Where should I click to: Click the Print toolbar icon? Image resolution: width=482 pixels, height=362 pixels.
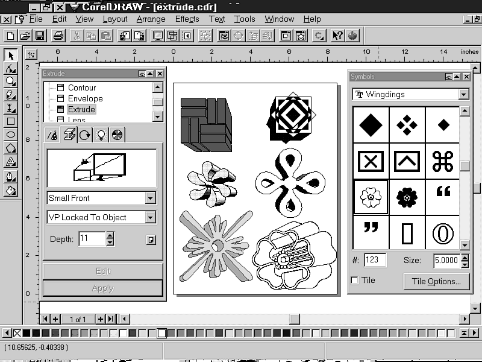click(58, 36)
